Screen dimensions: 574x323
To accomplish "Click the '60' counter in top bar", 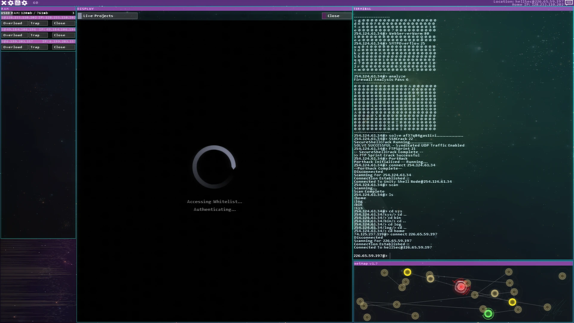I will coord(36,3).
